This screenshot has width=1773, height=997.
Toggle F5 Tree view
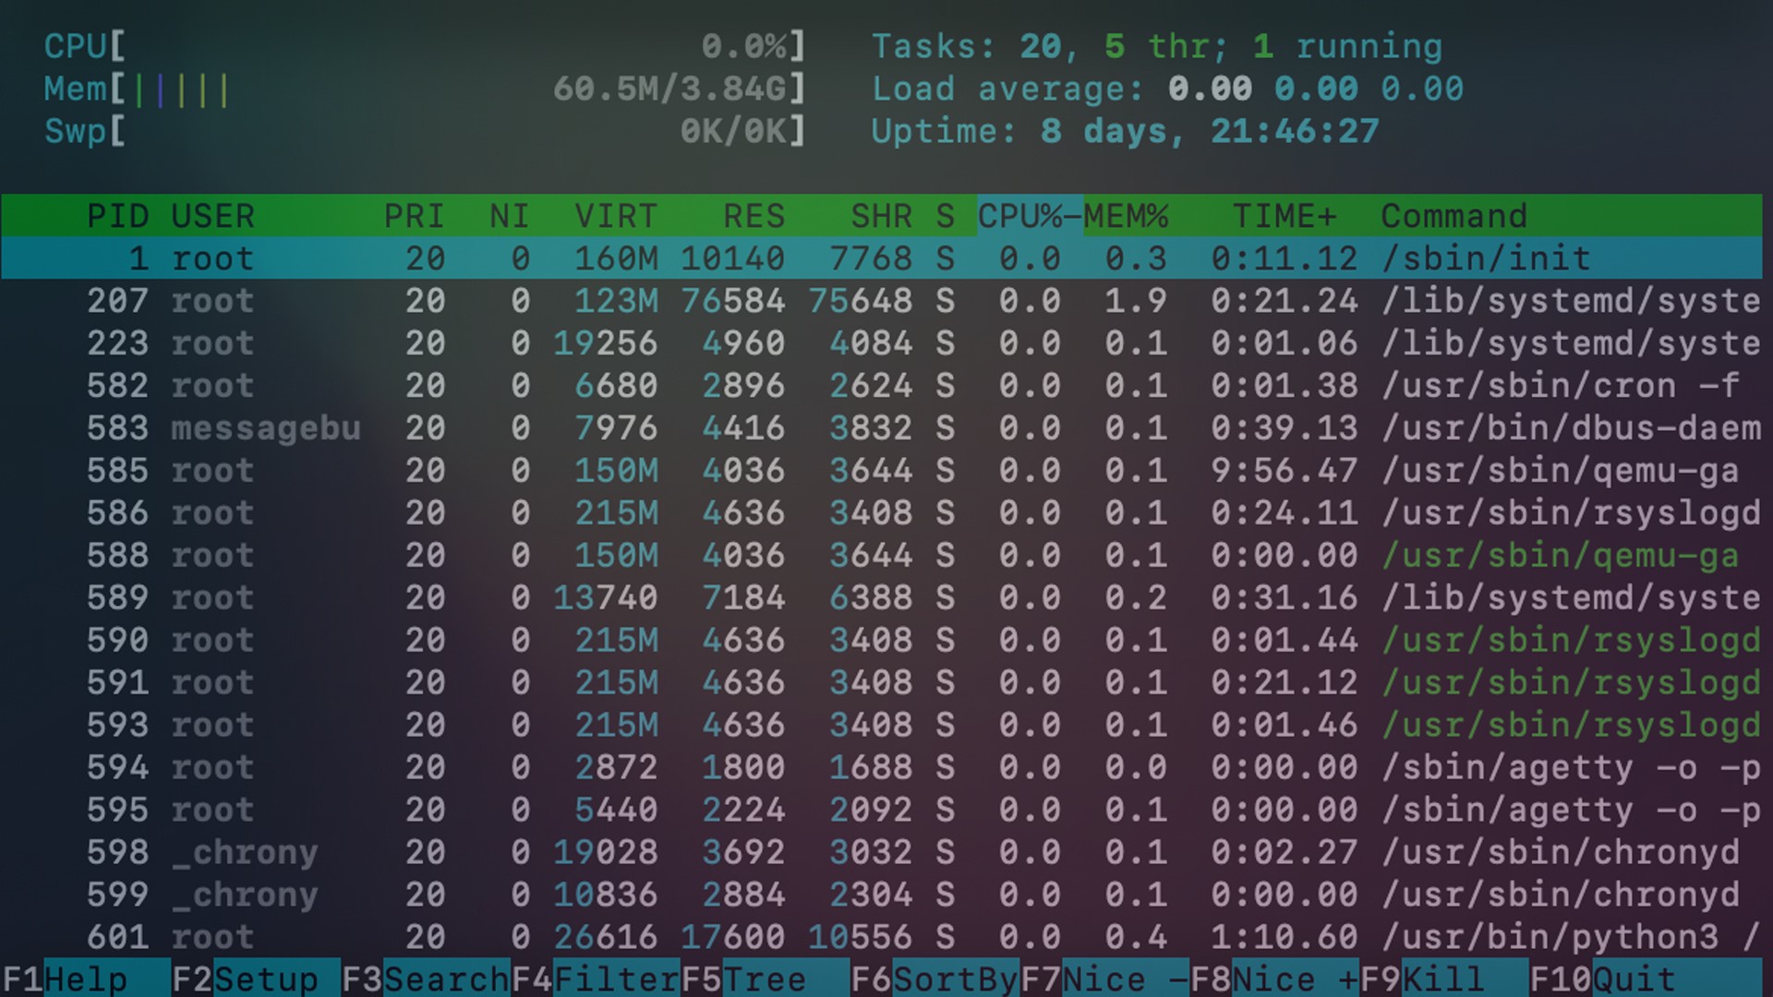[x=764, y=979]
